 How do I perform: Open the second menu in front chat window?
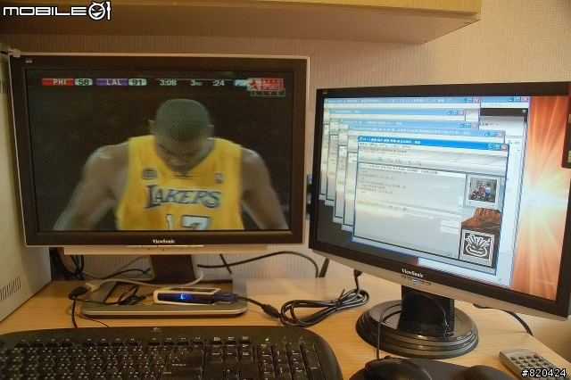(372, 145)
